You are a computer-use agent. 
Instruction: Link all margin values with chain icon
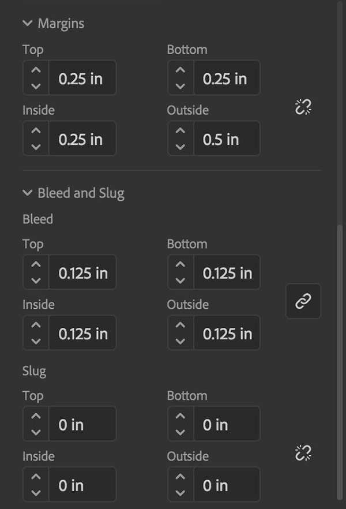click(x=303, y=107)
